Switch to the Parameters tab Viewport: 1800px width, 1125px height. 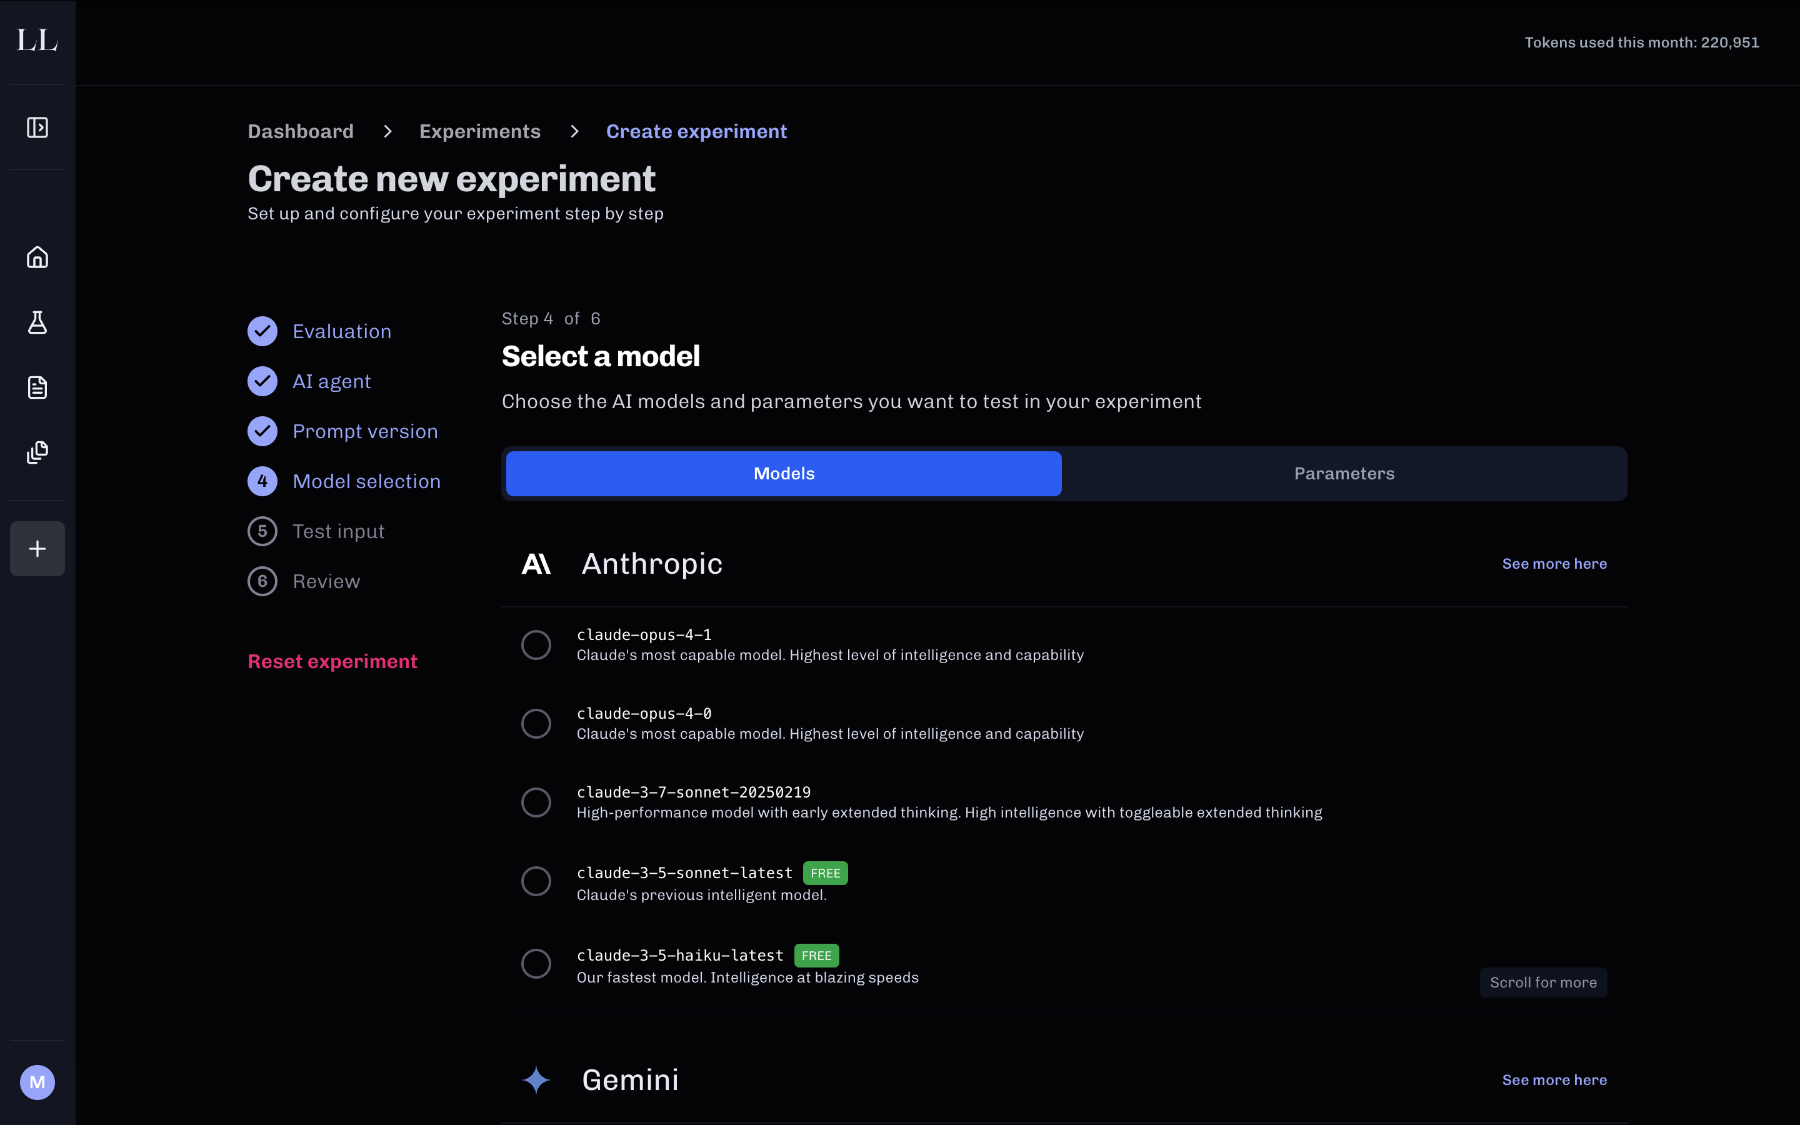click(1343, 473)
